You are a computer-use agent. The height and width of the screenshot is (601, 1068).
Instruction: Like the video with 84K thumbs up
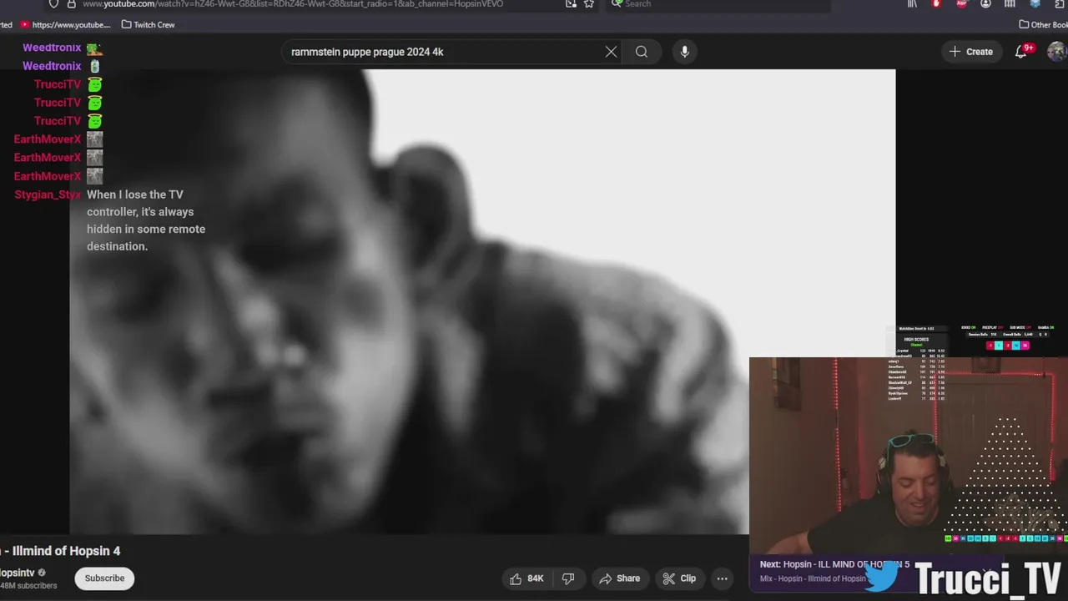tap(526, 578)
